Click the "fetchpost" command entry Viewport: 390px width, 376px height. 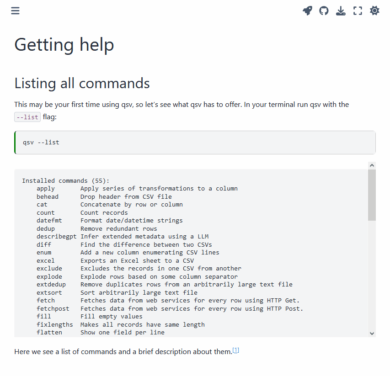click(x=53, y=308)
